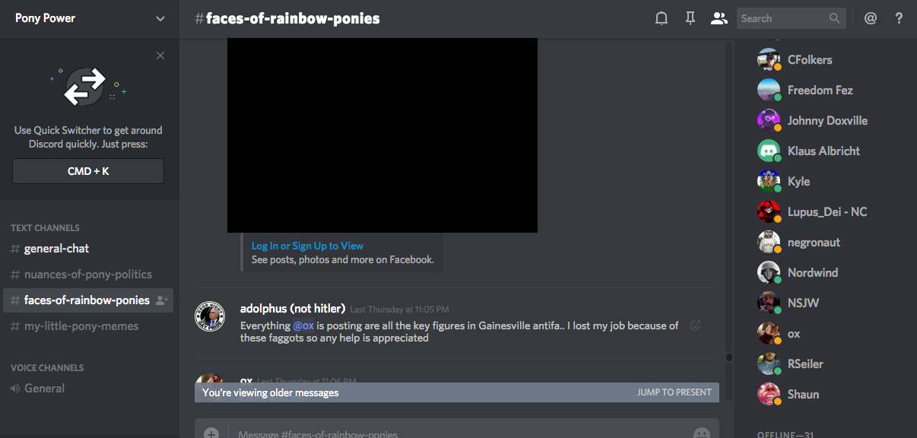Click the CMD + K button
The image size is (917, 438).
coord(88,171)
